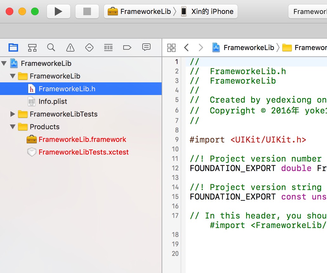
Task: Click FrameworkeLib in the editor jump bar
Action: 248,48
